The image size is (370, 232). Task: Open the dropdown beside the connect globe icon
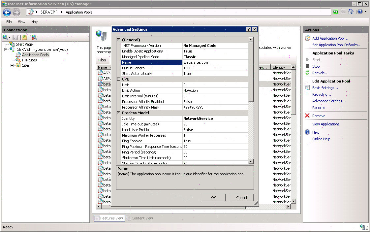(10, 37)
